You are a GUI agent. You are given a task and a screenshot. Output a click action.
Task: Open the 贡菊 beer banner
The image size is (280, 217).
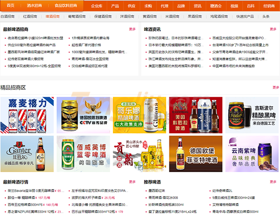click(x=140, y=154)
